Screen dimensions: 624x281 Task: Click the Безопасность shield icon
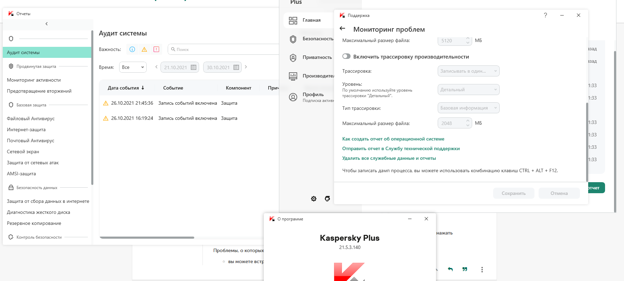point(293,39)
